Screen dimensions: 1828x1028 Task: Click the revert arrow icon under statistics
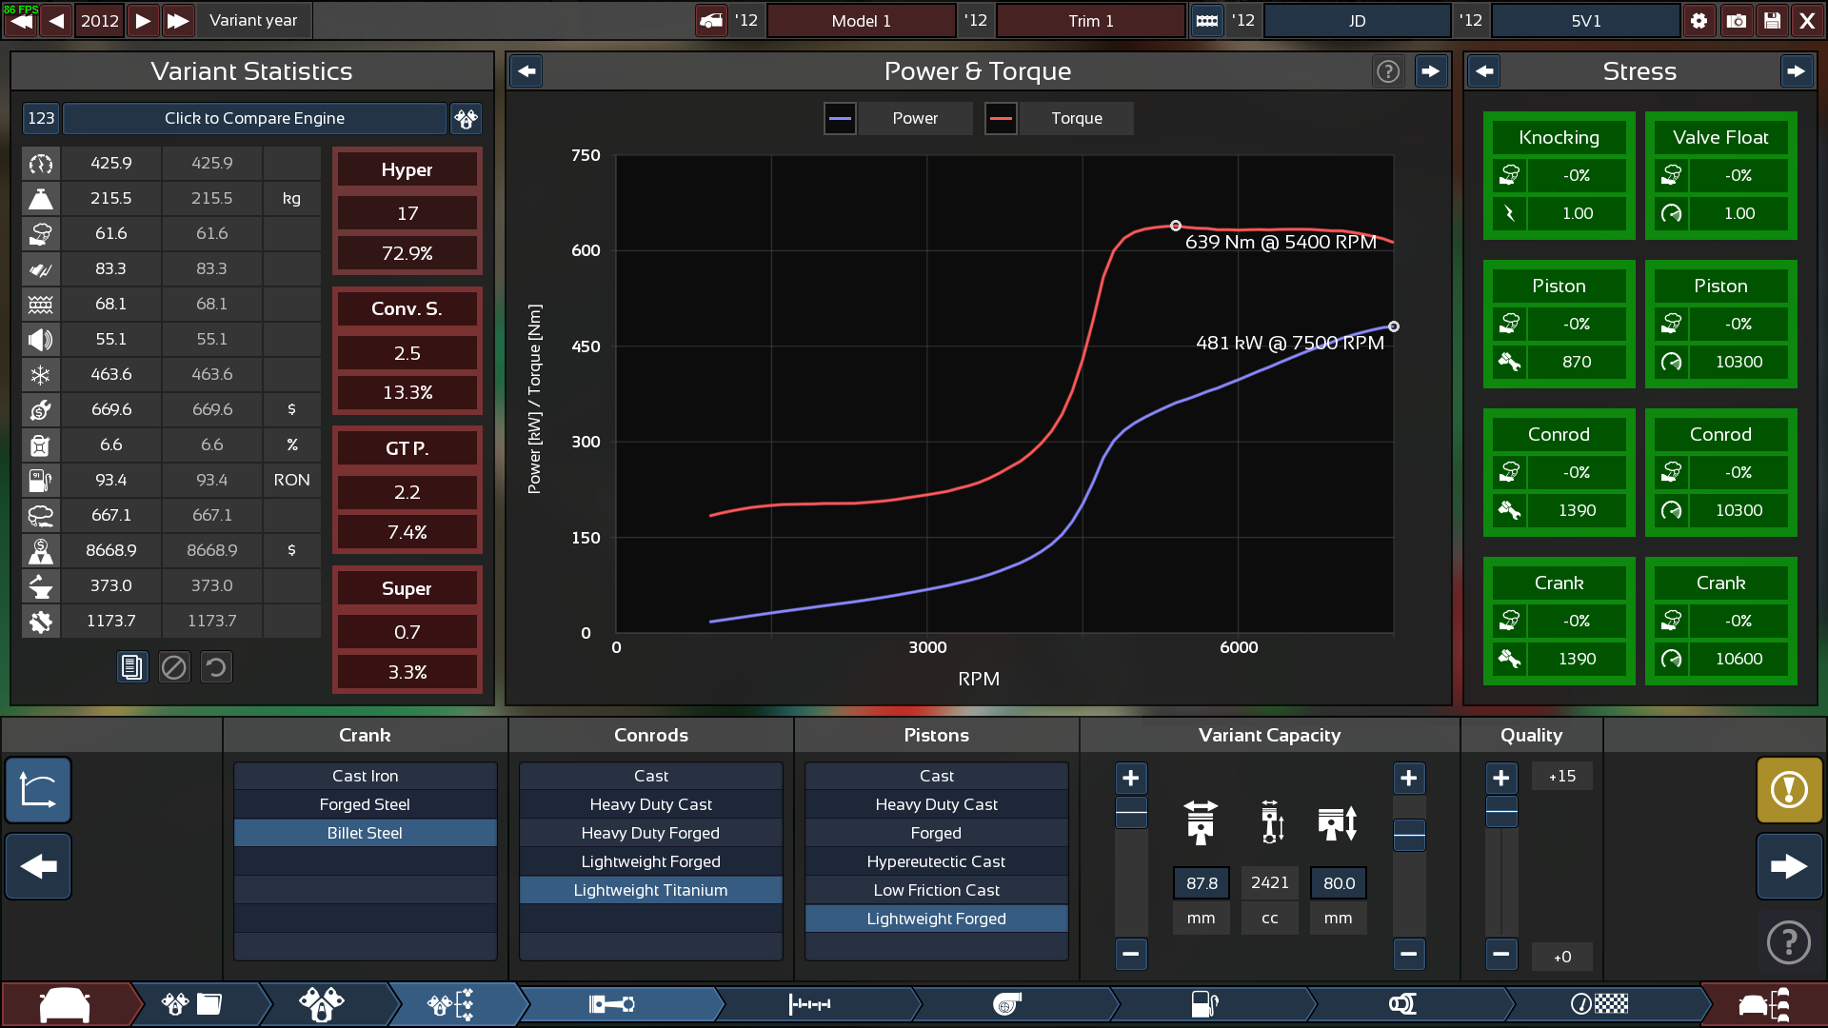click(x=216, y=667)
